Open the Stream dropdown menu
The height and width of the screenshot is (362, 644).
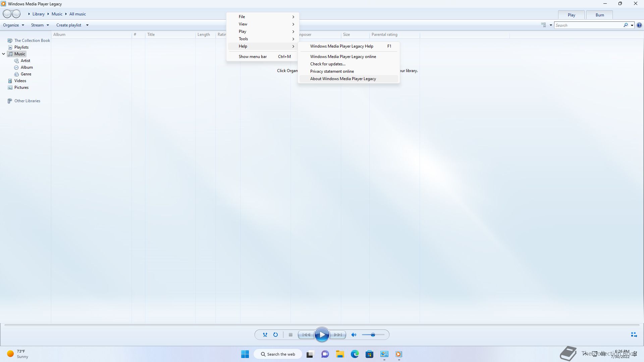point(40,25)
